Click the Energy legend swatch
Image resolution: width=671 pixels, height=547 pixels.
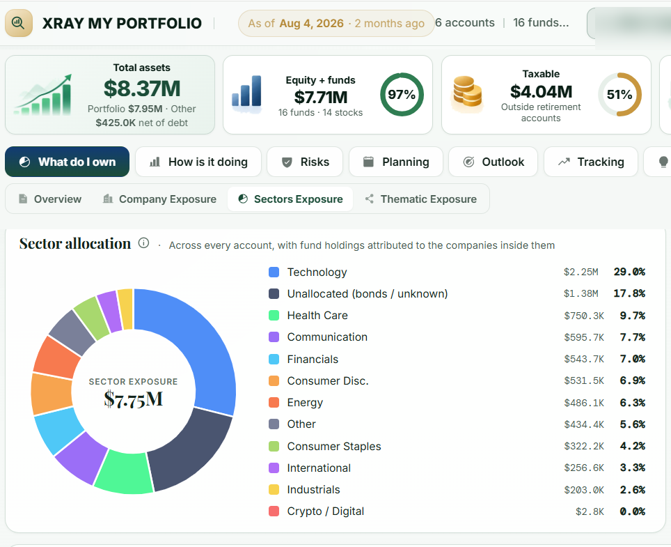click(x=274, y=402)
